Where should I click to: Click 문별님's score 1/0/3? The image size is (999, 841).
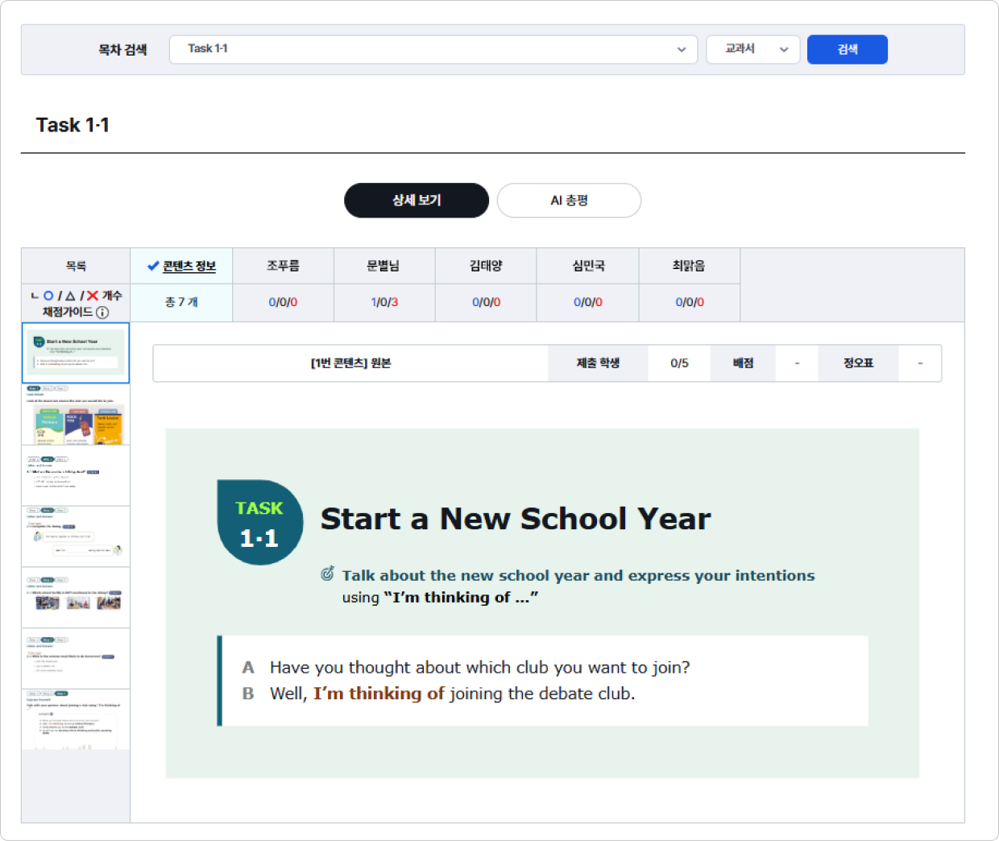click(x=384, y=302)
